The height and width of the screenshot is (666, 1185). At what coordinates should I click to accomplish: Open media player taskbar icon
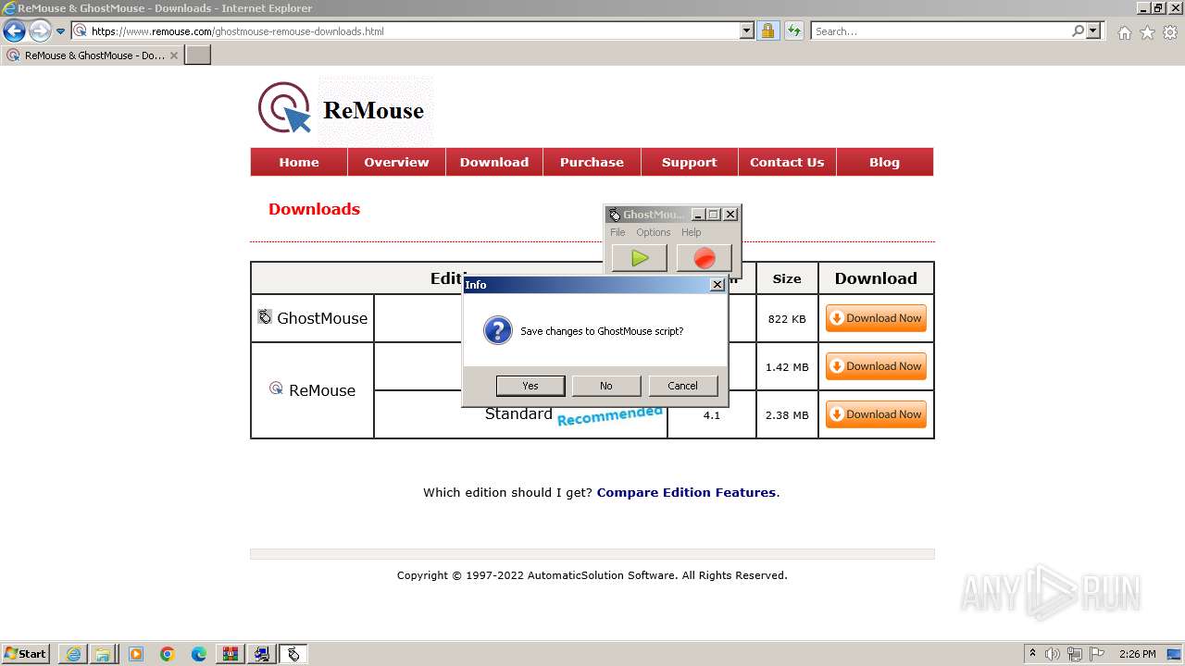click(136, 654)
